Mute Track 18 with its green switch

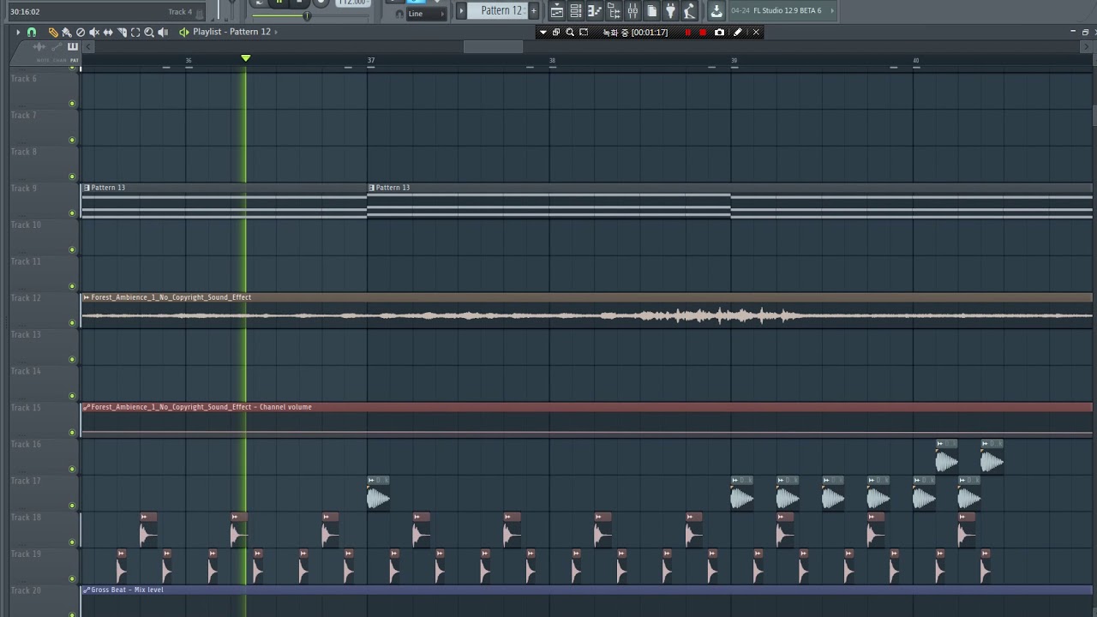point(72,542)
